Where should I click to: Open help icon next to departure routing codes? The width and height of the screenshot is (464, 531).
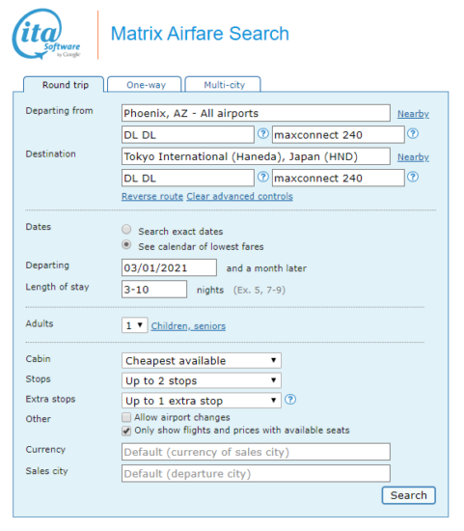(263, 134)
